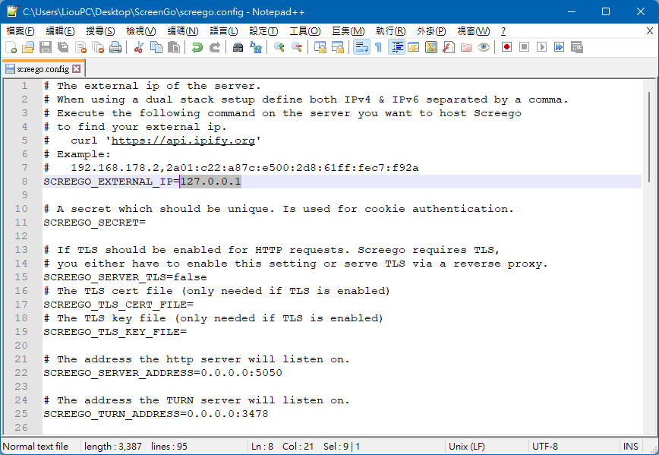Toggle Show All Characters pilcrow icon

click(378, 47)
